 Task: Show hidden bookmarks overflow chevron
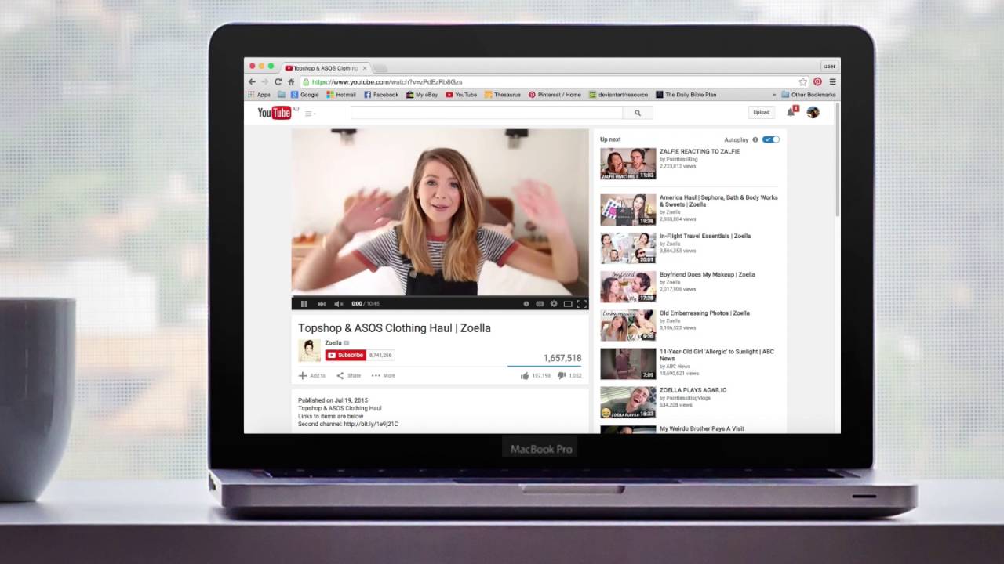point(774,95)
